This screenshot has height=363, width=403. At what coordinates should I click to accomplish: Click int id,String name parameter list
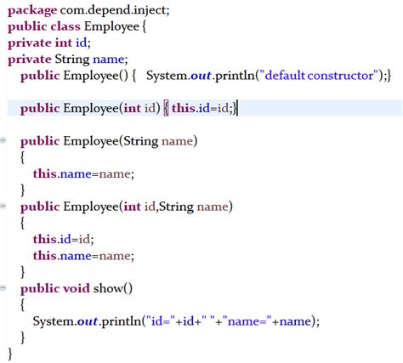pos(176,207)
